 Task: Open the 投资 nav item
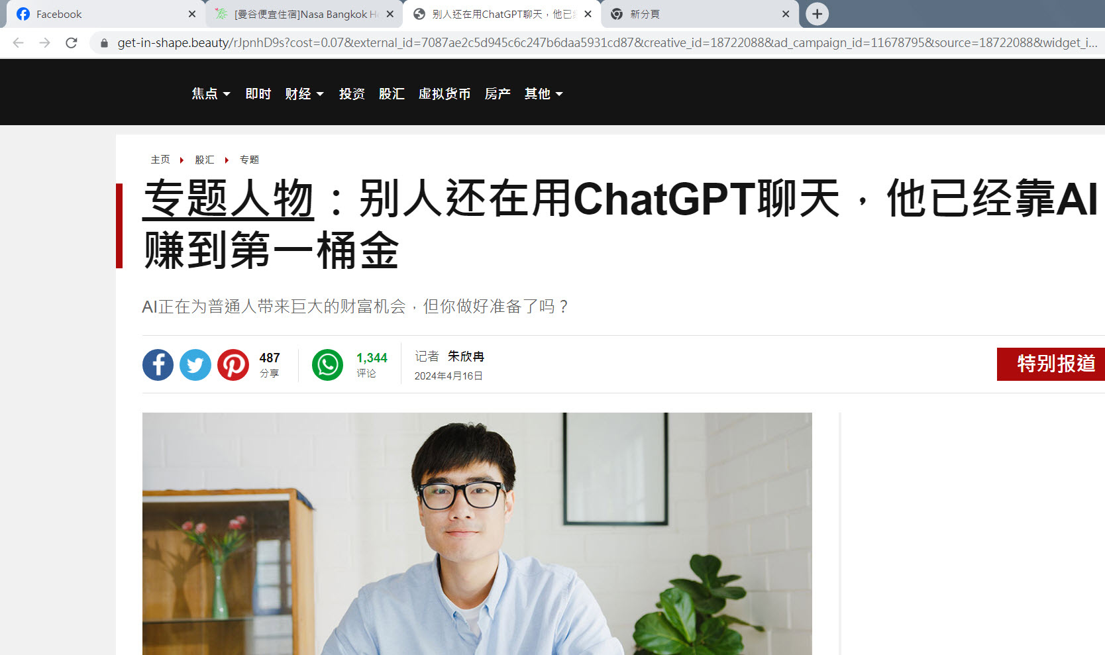(352, 93)
